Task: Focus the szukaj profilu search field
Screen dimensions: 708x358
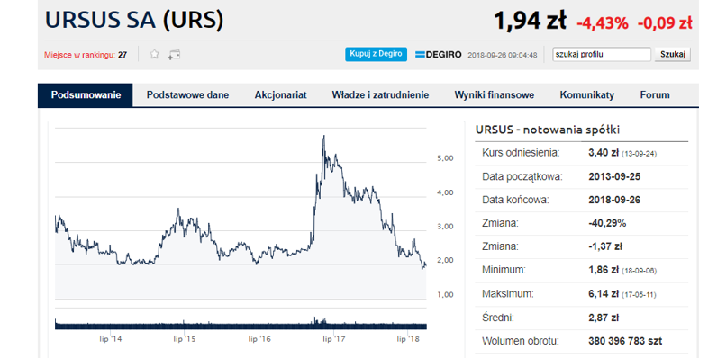Action: coord(602,55)
